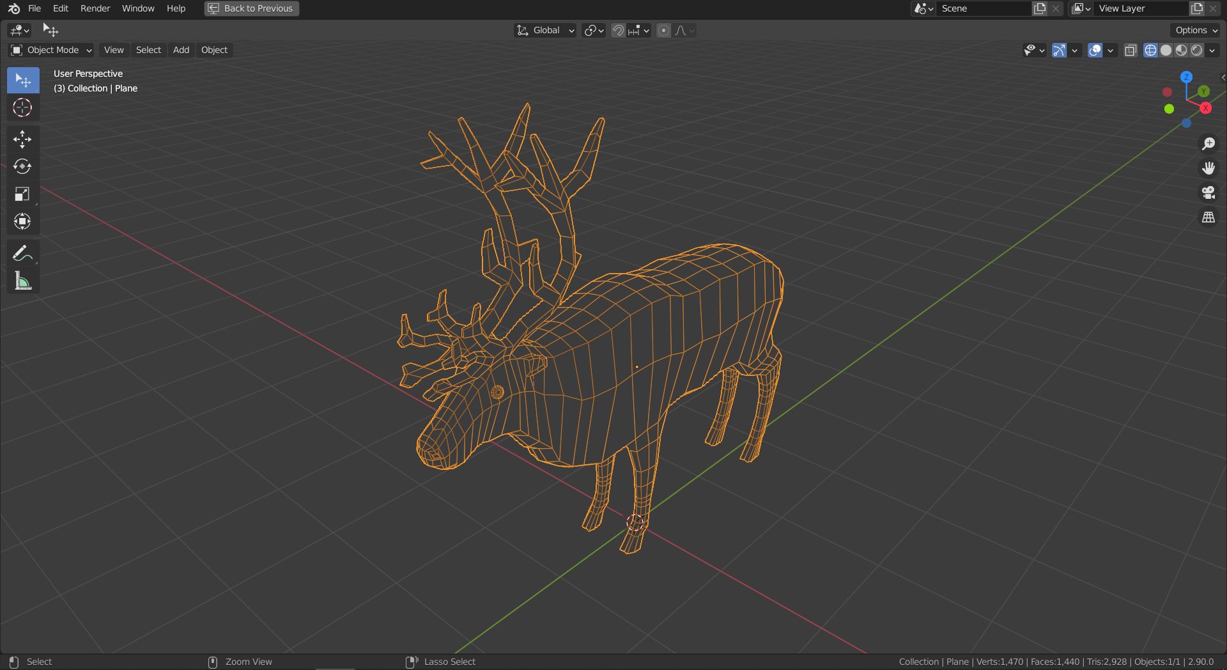
Task: Open the viewport Add menu
Action: click(x=181, y=50)
